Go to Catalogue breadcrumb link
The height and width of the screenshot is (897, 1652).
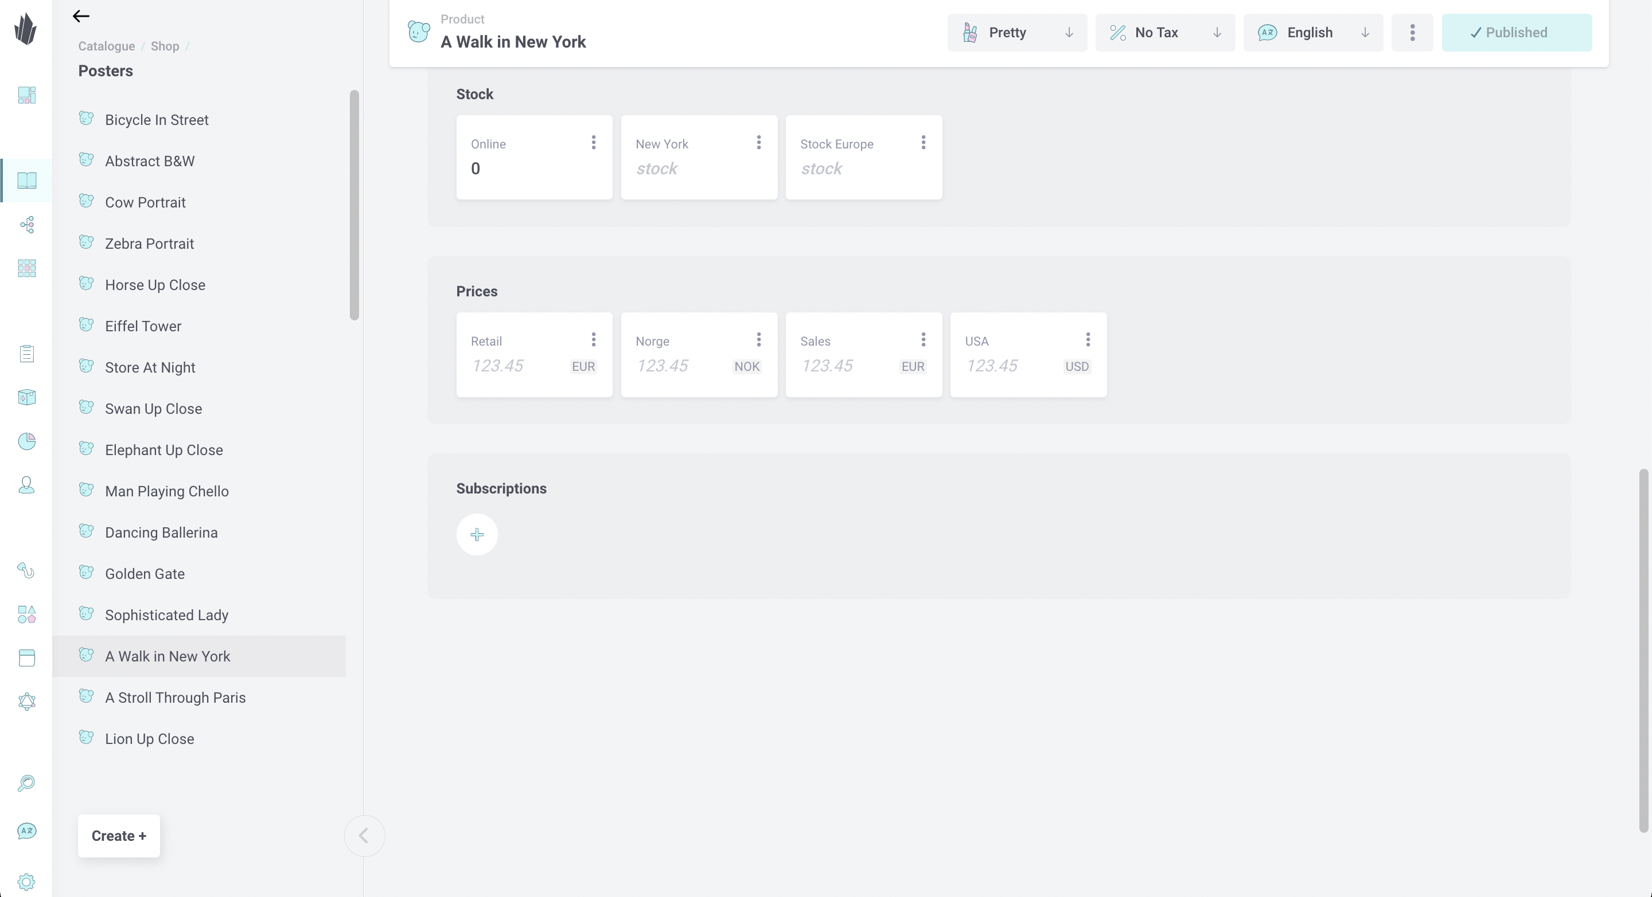click(x=107, y=46)
